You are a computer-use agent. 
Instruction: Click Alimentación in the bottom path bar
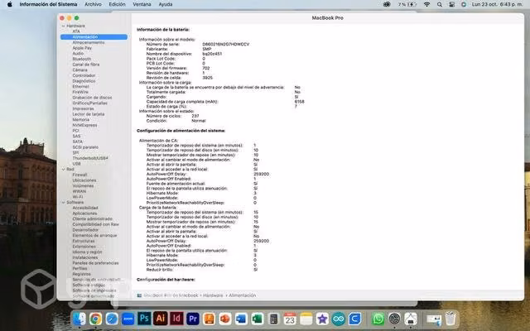[243, 295]
